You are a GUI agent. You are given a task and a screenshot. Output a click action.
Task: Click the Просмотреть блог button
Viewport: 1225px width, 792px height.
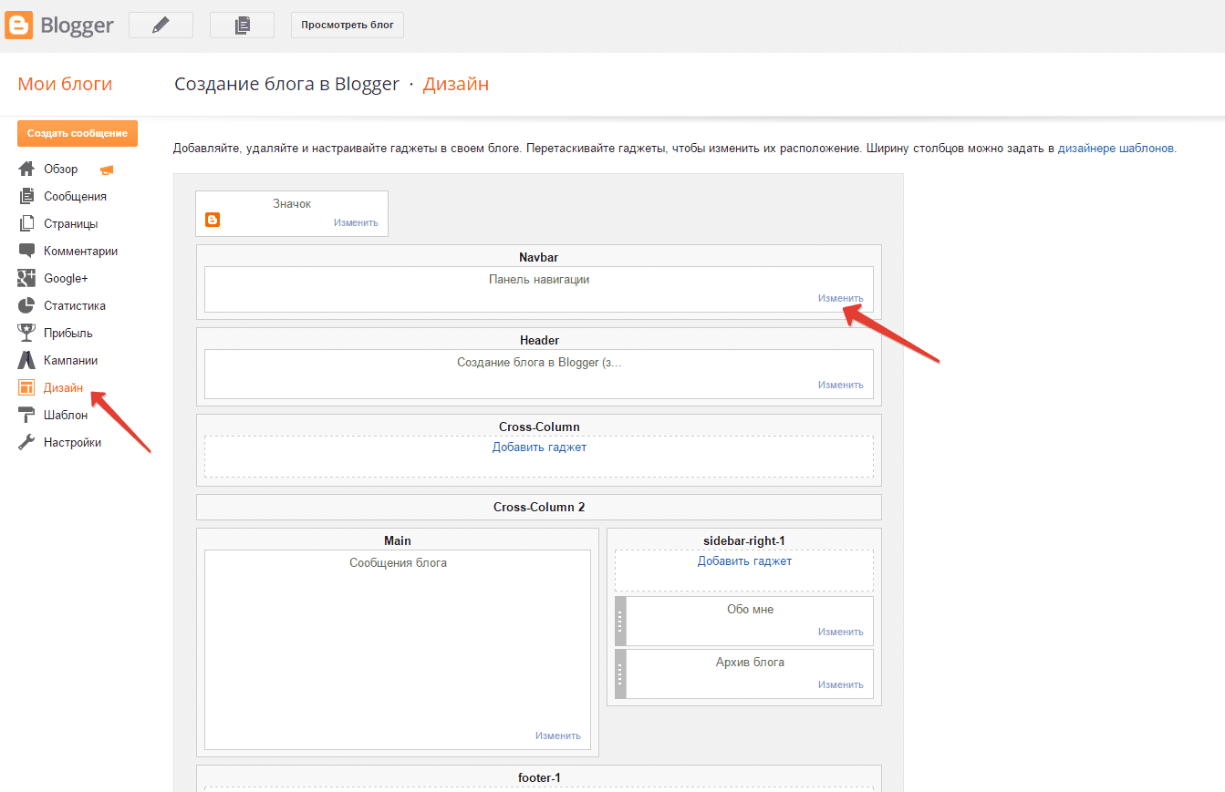click(x=348, y=26)
